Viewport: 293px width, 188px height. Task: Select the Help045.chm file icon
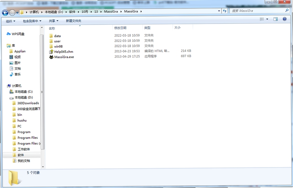click(x=51, y=52)
